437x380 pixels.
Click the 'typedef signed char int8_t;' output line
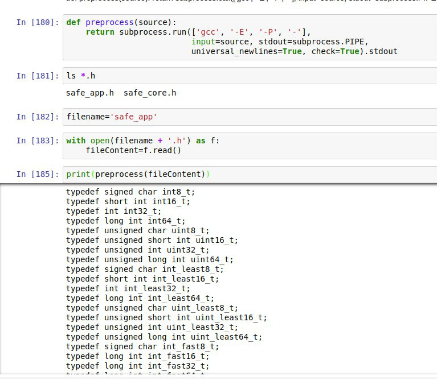point(130,192)
